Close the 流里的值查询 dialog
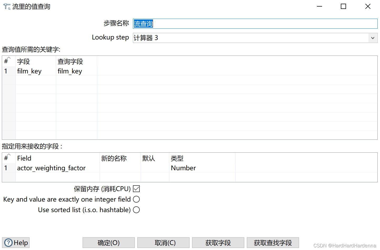This screenshot has width=380, height=250. coord(368,6)
